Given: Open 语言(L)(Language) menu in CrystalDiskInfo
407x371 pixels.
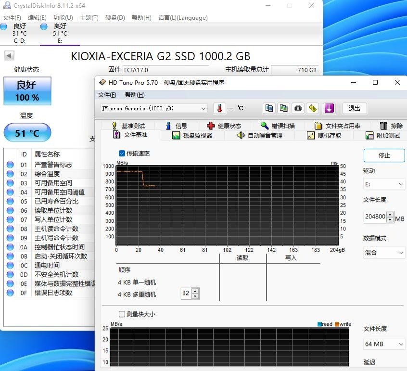Looking at the screenshot, I should 183,18.
